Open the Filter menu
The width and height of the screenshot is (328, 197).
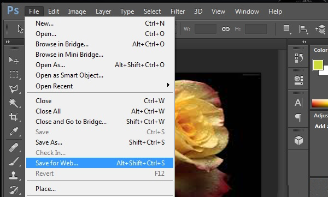point(178,11)
